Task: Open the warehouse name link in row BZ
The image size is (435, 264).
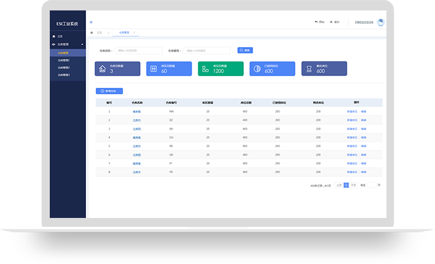Action: (x=137, y=120)
